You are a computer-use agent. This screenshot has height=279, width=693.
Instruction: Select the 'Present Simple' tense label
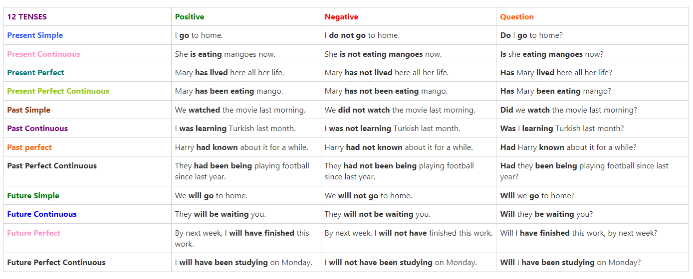(x=35, y=35)
